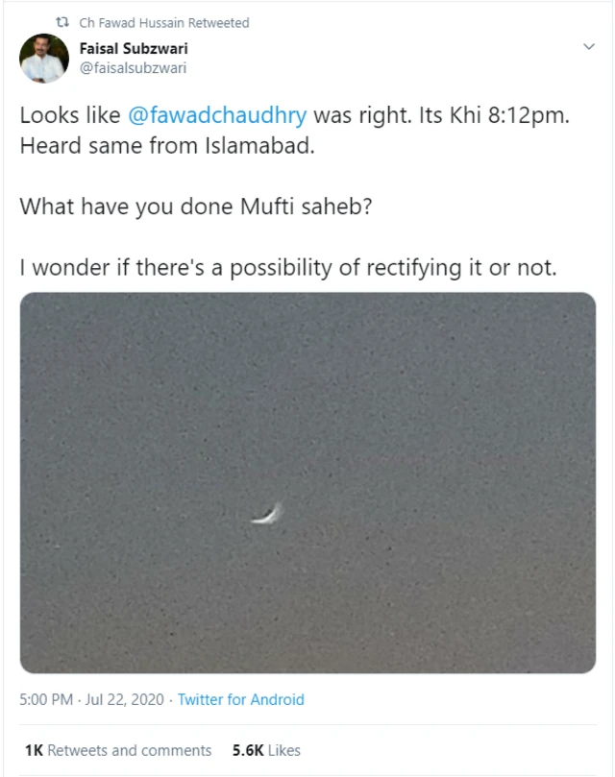The width and height of the screenshot is (615, 777).
Task: Click the crescent moon in the photo
Action: [x=266, y=516]
